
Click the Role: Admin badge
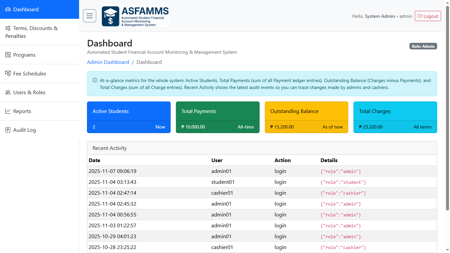[x=423, y=46]
